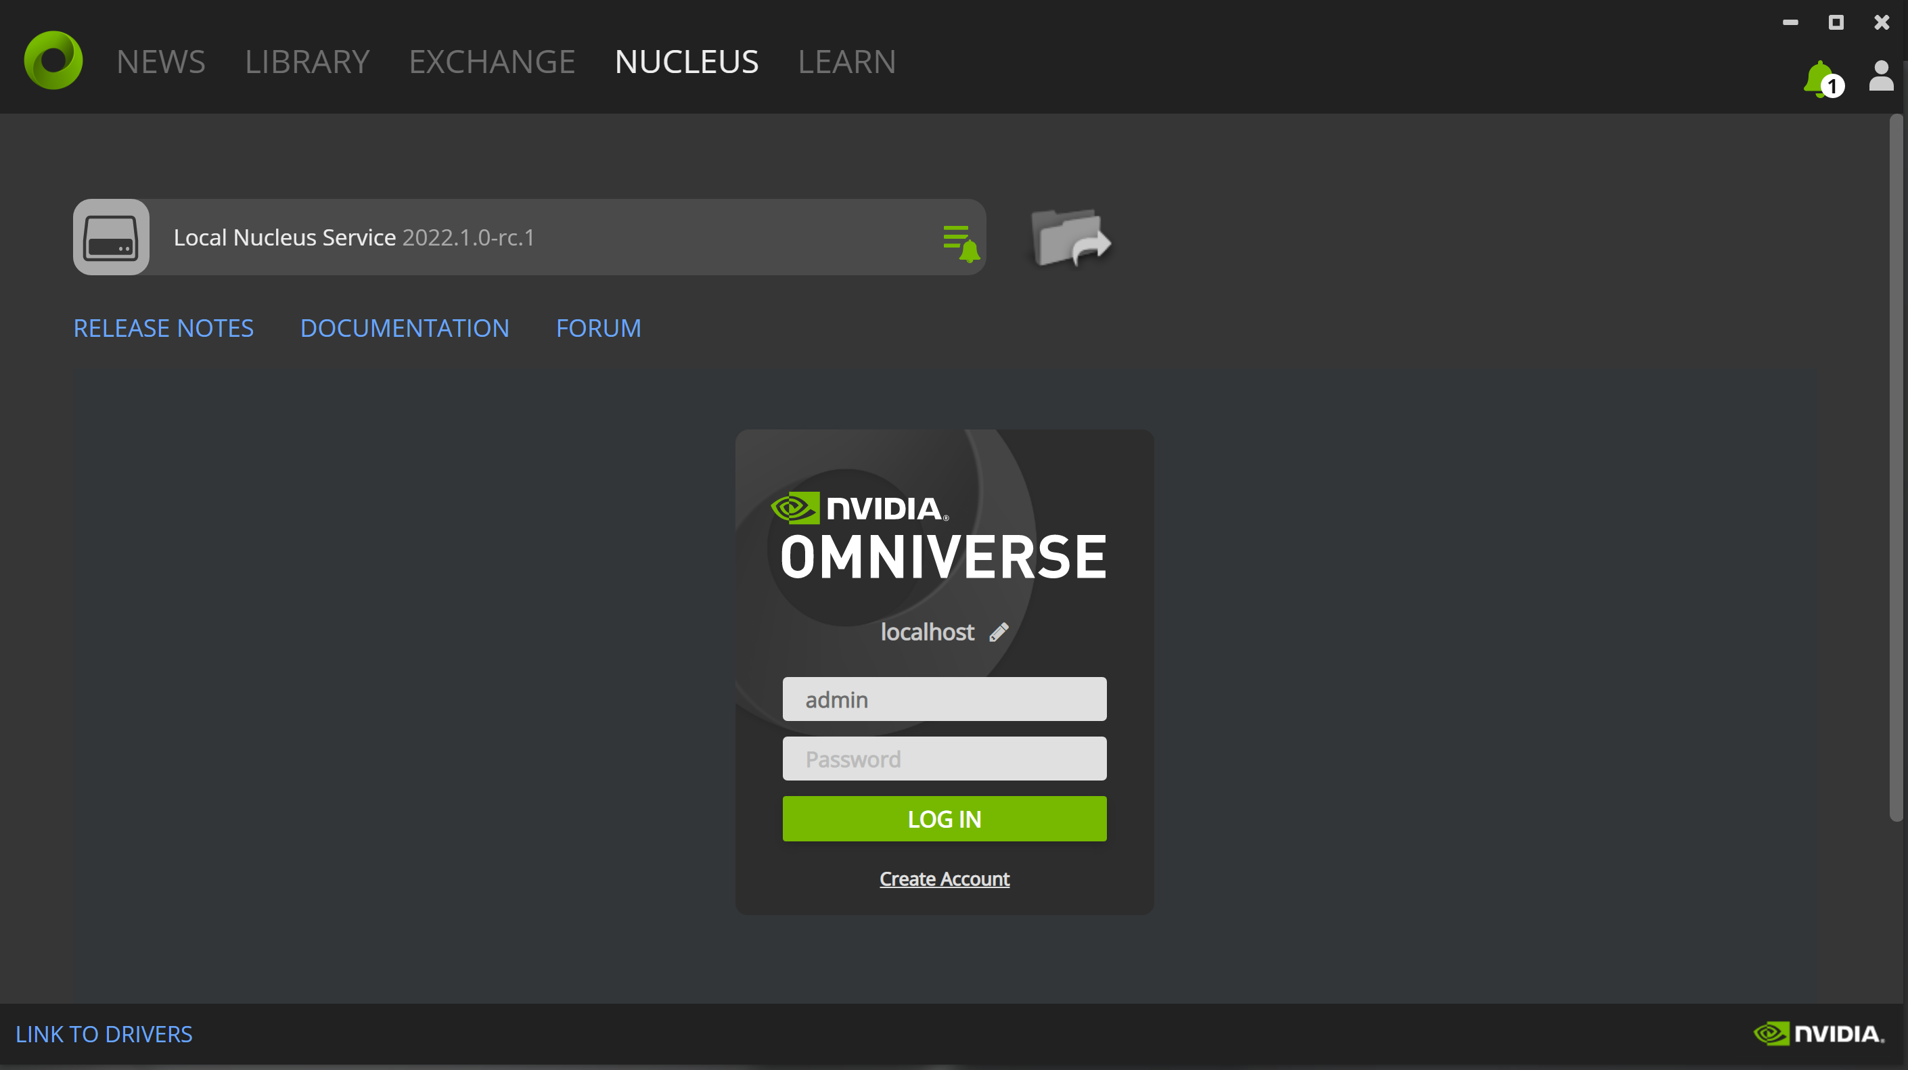Open the Nucleus service notifications settings icon
Viewport: 1908px width, 1070px height.
pyautogui.click(x=961, y=243)
